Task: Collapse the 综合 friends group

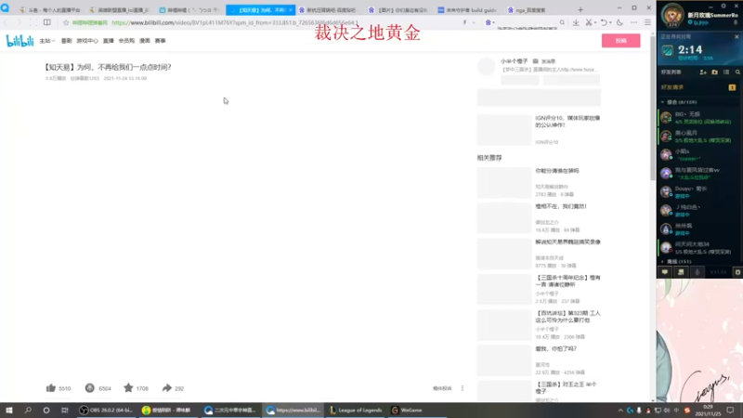Action: [x=662, y=102]
